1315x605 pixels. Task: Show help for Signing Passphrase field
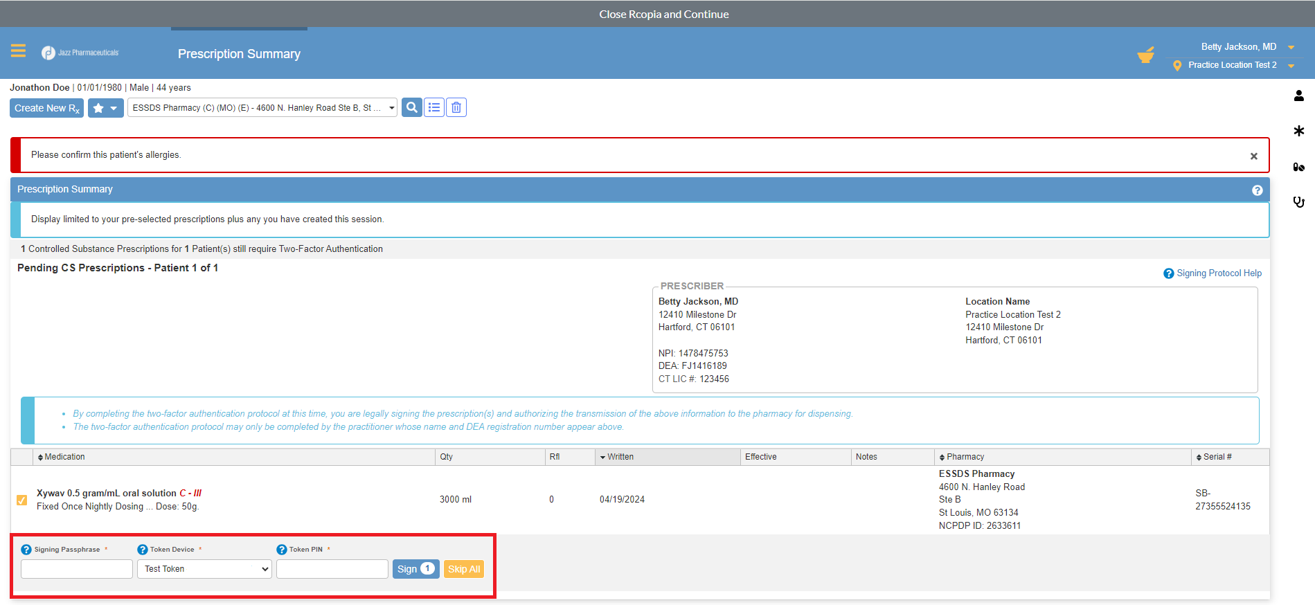pyautogui.click(x=26, y=550)
